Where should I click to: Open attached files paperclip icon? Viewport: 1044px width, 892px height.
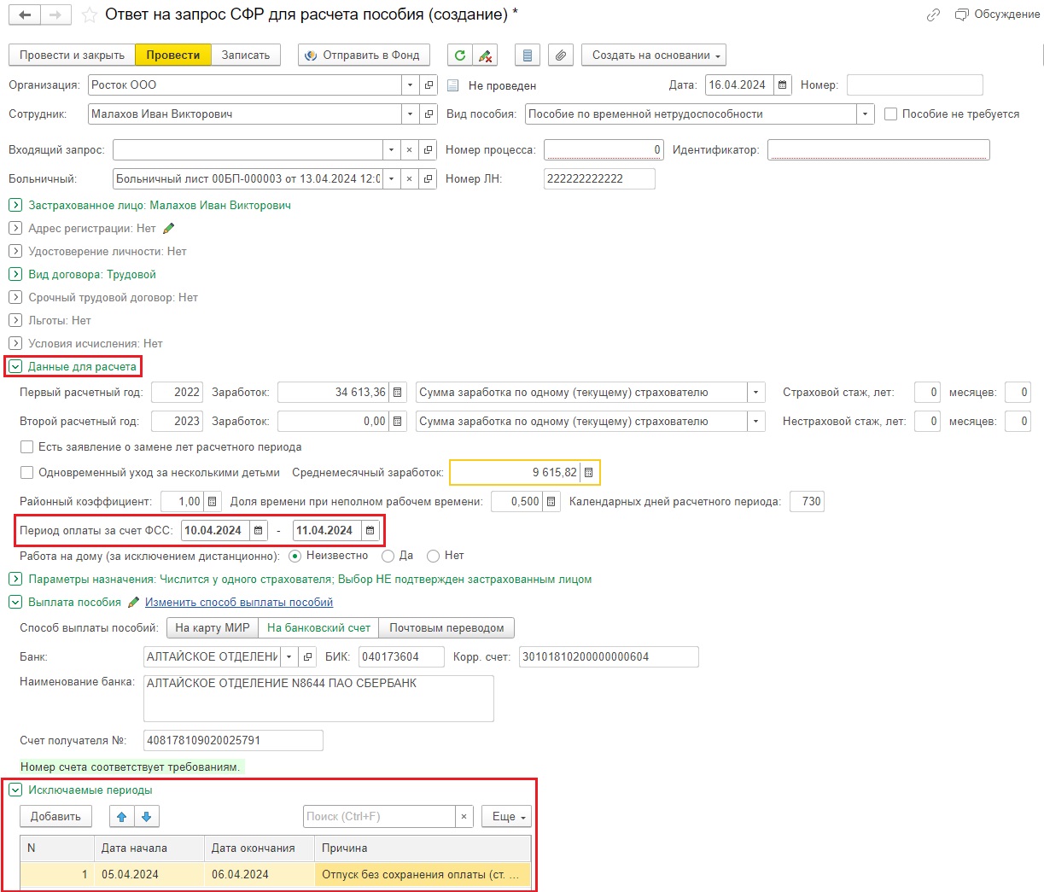pyautogui.click(x=560, y=55)
